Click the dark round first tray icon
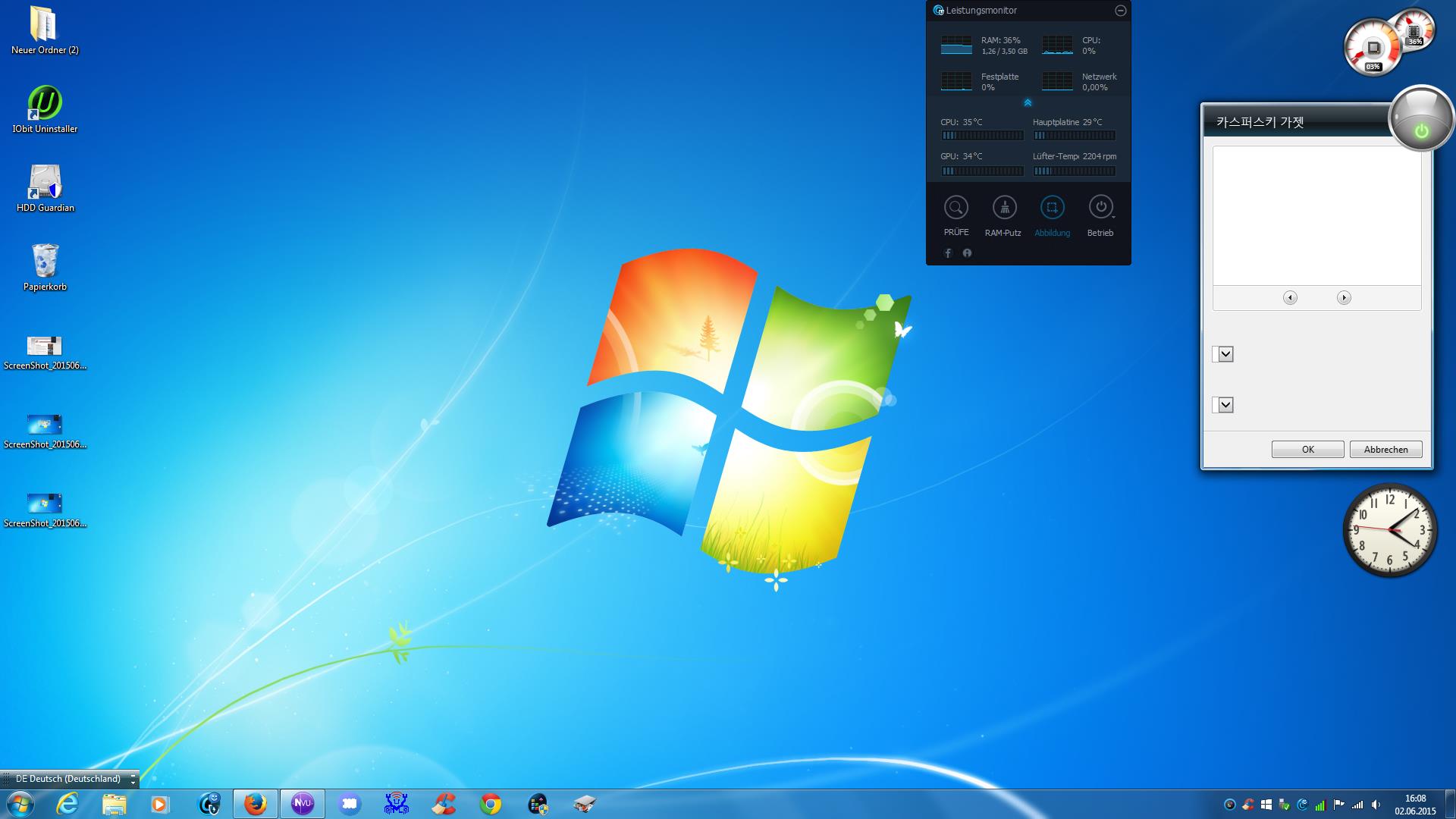 (x=1230, y=805)
